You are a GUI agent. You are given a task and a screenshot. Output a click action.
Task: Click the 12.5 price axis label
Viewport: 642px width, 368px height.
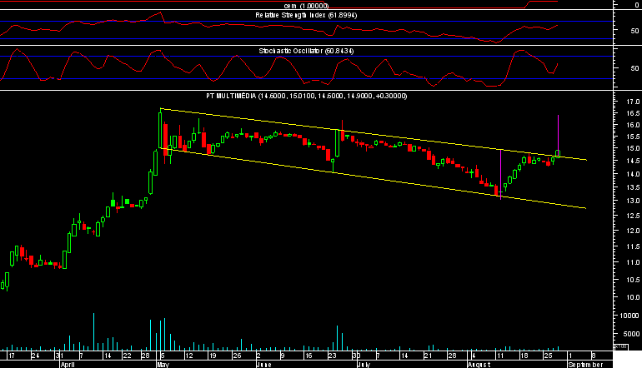(x=633, y=216)
